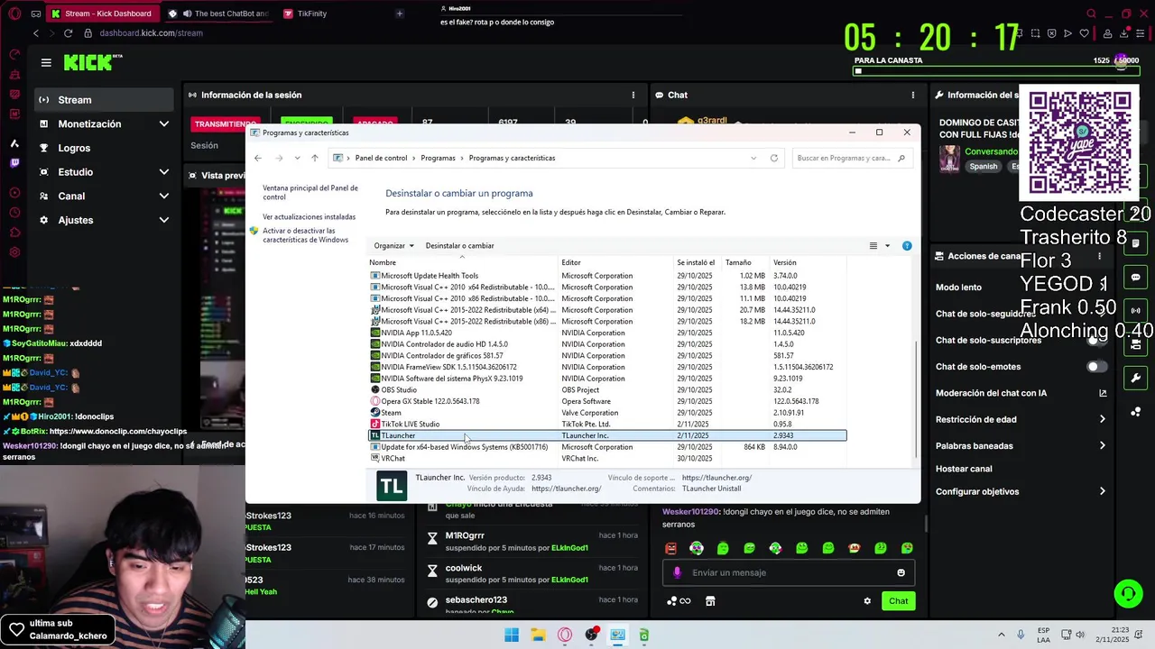1155x649 pixels.
Task: Click Buscar en Programas search field
Action: coord(851,158)
